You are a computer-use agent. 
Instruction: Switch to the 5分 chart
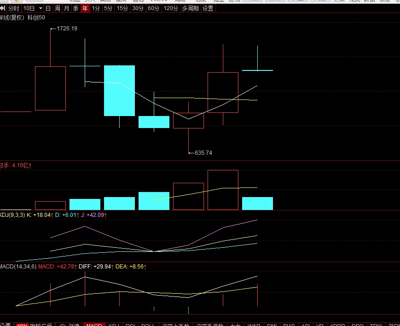[x=108, y=8]
